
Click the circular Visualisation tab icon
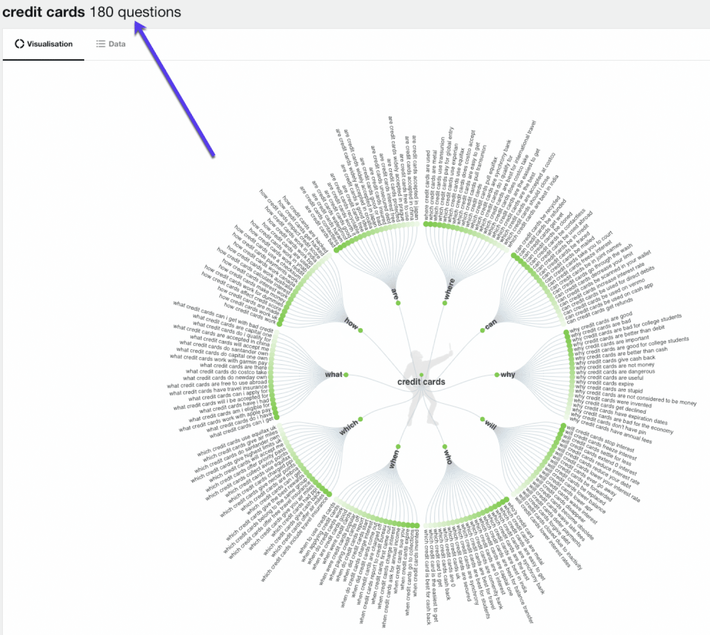19,44
